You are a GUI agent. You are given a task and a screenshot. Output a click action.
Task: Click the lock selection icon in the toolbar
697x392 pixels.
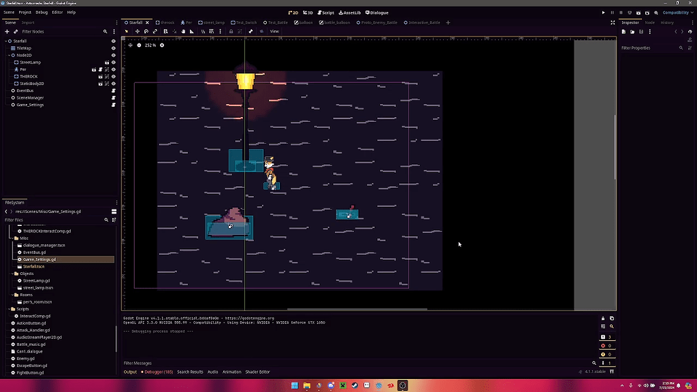tap(231, 31)
